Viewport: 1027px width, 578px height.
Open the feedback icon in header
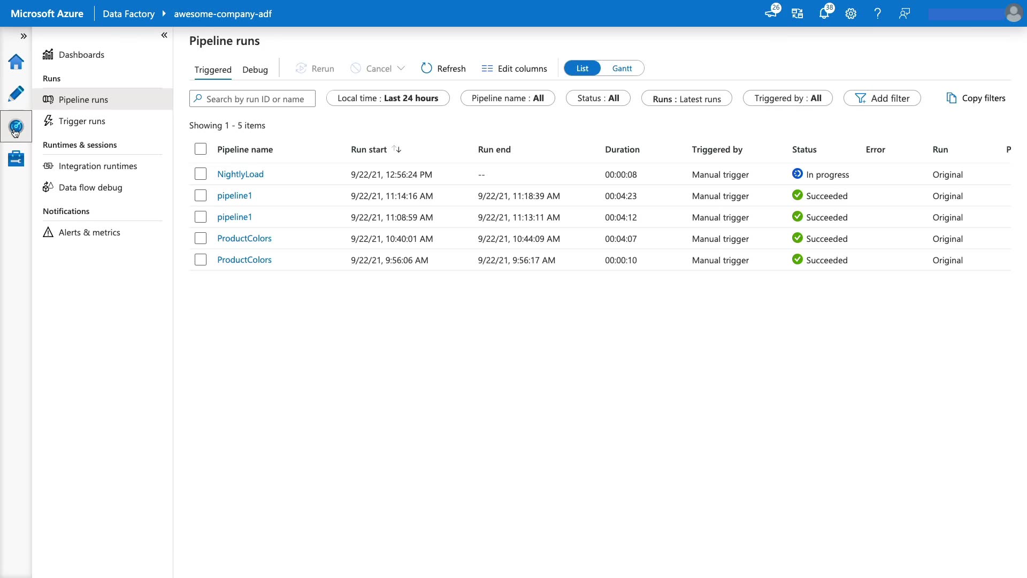(904, 14)
